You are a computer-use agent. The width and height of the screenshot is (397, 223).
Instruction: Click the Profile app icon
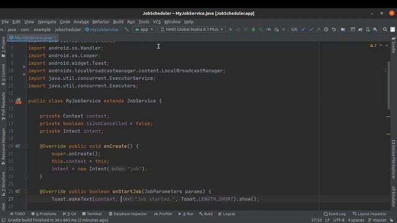269,30
